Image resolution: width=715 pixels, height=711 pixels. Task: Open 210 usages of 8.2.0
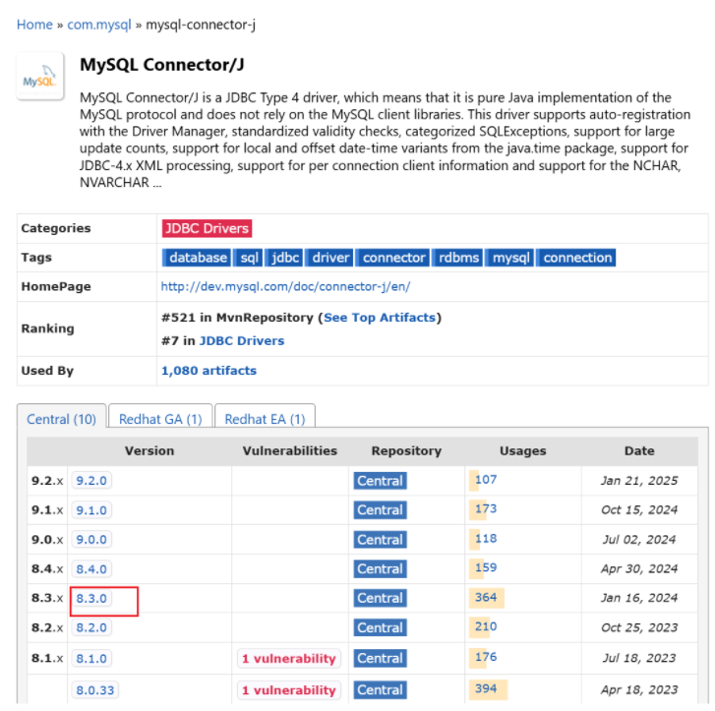coord(486,626)
